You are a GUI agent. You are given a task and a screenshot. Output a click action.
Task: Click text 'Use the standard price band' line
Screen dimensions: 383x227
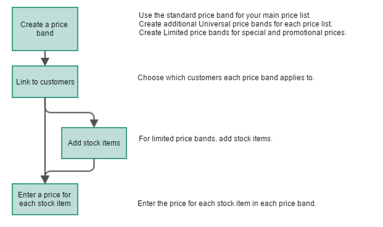pyautogui.click(x=224, y=15)
